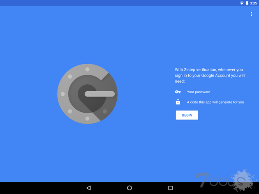Click the bottom dot on the vault dial
This screenshot has height=194, width=259.
[x=87, y=118]
